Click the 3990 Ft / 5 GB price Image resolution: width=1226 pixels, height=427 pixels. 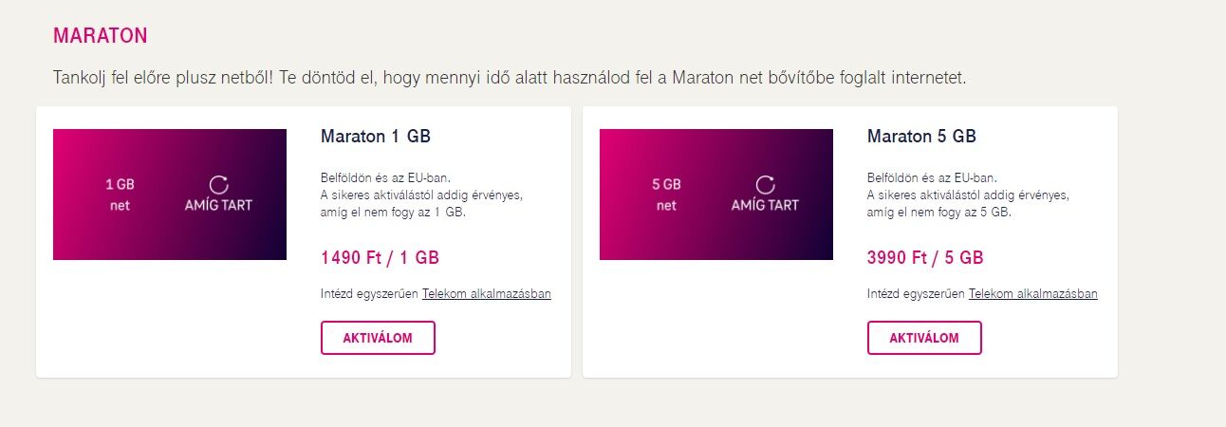pos(926,257)
